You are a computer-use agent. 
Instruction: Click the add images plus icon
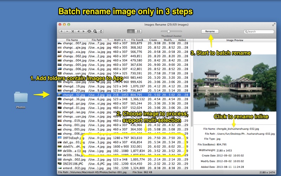coord(61,31)
